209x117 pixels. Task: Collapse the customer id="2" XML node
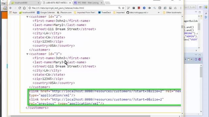[x=27, y=17]
